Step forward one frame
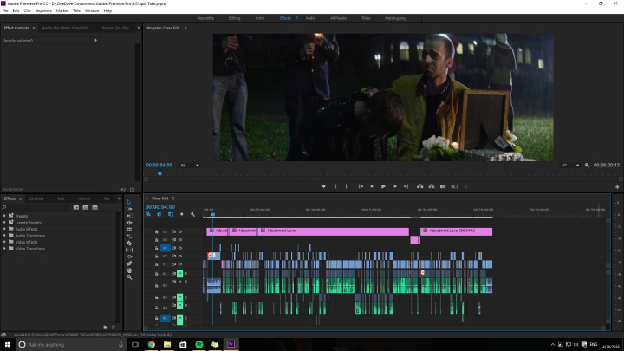 394,186
